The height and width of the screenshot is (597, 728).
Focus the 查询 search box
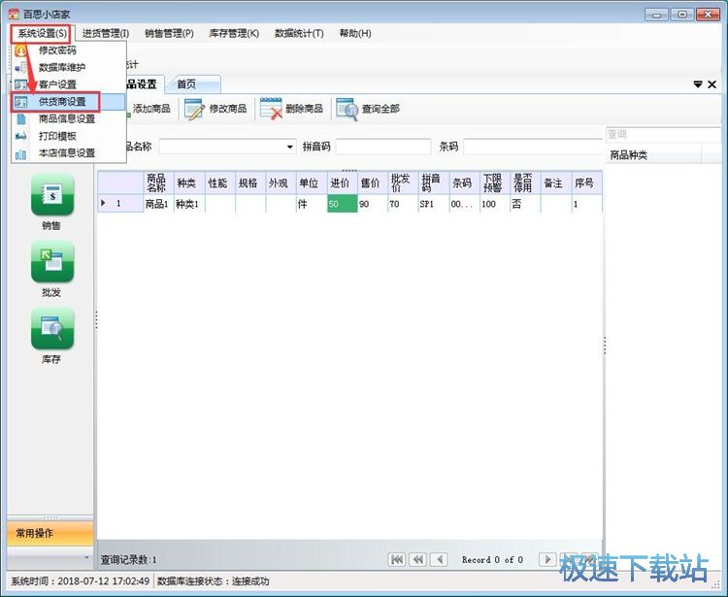[663, 135]
